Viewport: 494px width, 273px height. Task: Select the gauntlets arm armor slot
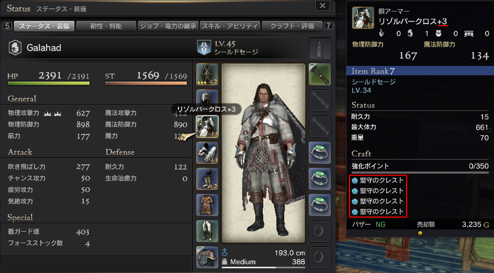207,153
